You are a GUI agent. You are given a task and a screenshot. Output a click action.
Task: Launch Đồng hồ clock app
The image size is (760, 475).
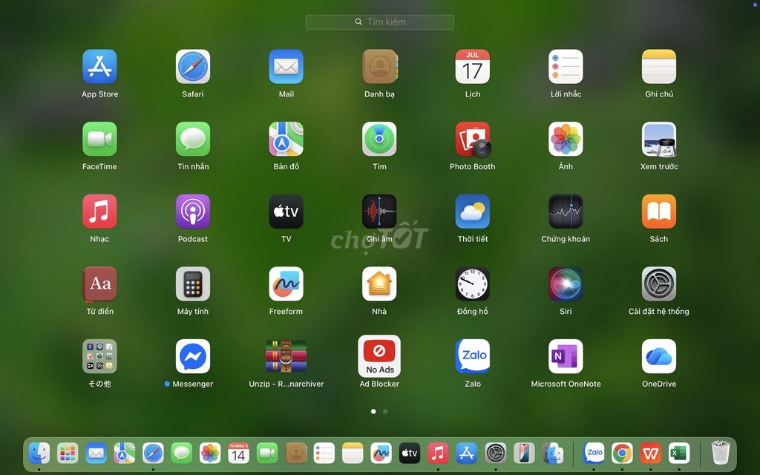pos(473,284)
